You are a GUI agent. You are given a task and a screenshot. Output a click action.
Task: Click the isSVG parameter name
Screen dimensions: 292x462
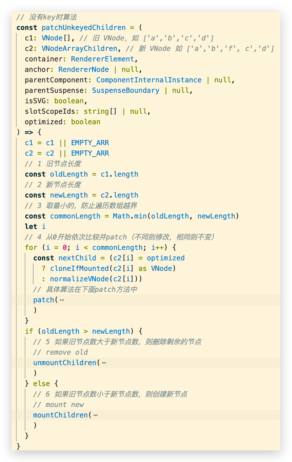pos(35,101)
